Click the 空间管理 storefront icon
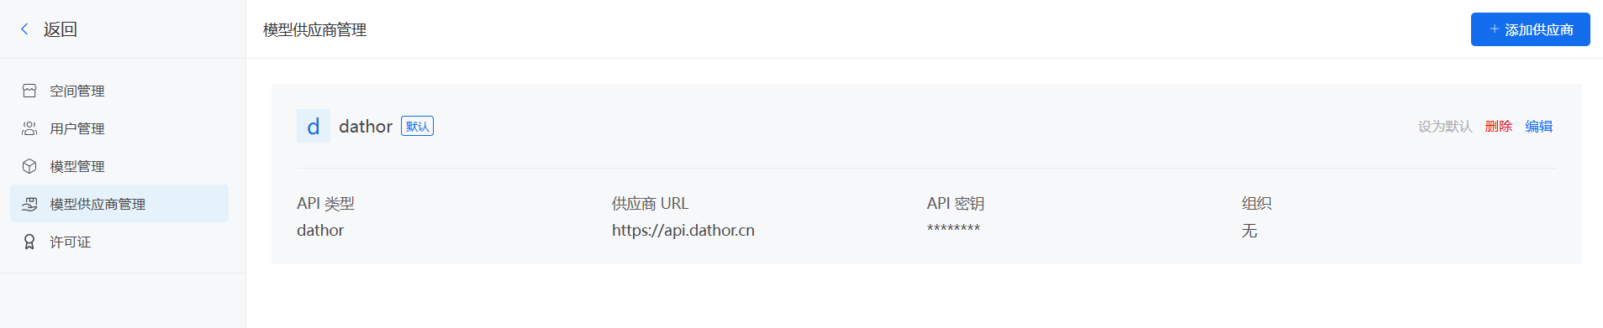 tap(29, 91)
